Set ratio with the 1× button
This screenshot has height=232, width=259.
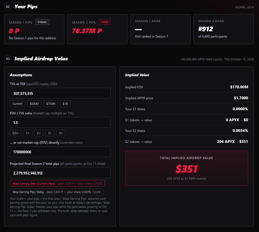click(27, 133)
